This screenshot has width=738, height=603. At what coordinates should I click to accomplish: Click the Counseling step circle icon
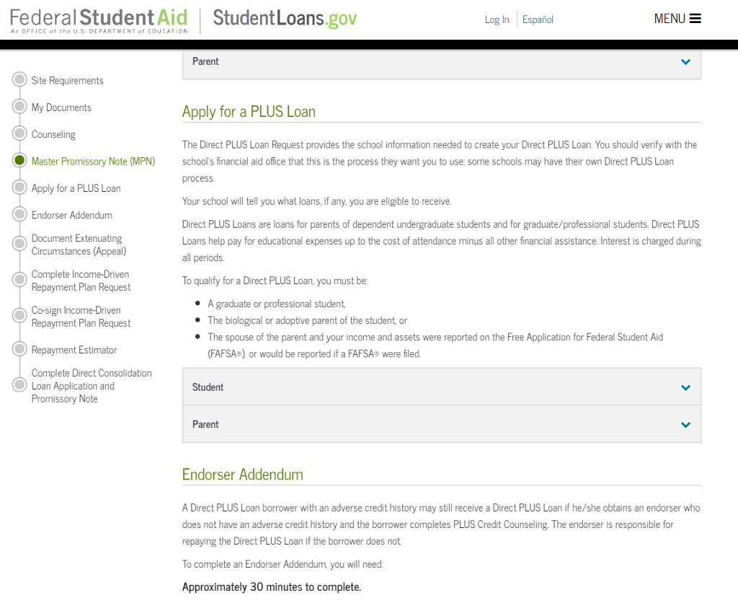click(x=19, y=134)
